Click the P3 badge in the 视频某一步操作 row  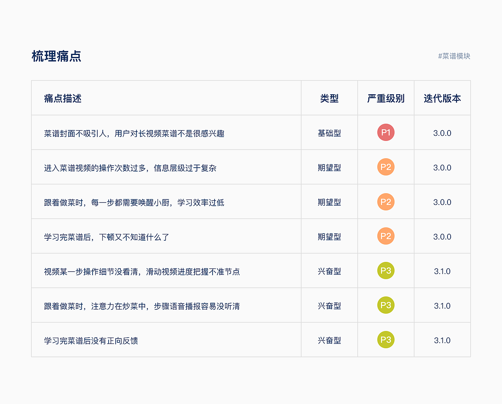click(386, 271)
